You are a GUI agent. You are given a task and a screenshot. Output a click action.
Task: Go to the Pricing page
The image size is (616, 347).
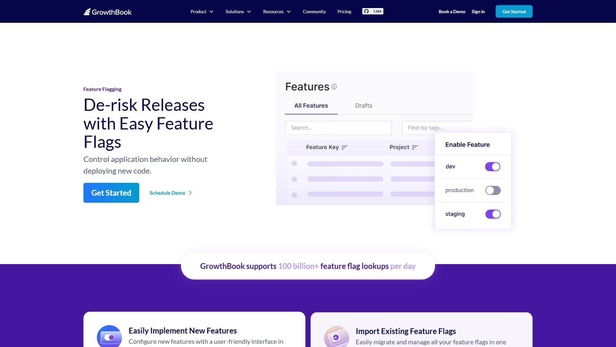tap(344, 12)
